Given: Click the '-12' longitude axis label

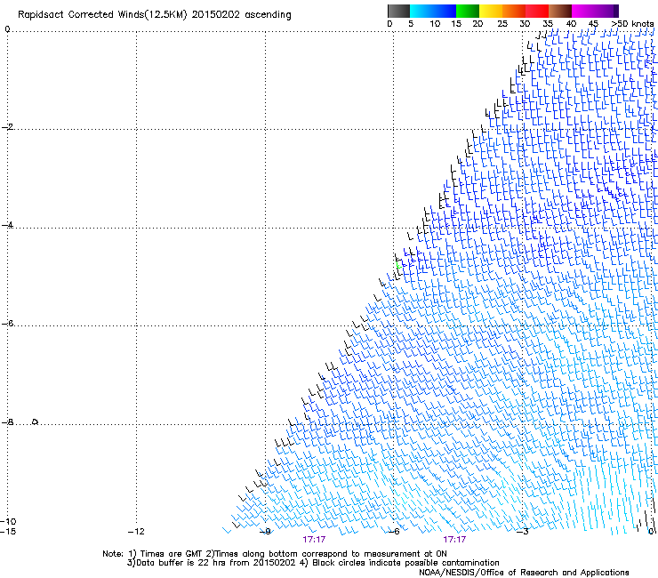Looking at the screenshot, I should 136,532.
